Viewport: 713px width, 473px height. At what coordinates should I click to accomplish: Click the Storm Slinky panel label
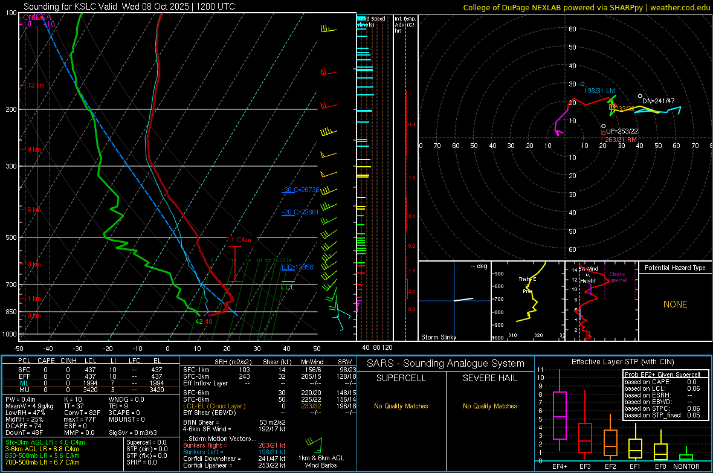pos(438,337)
